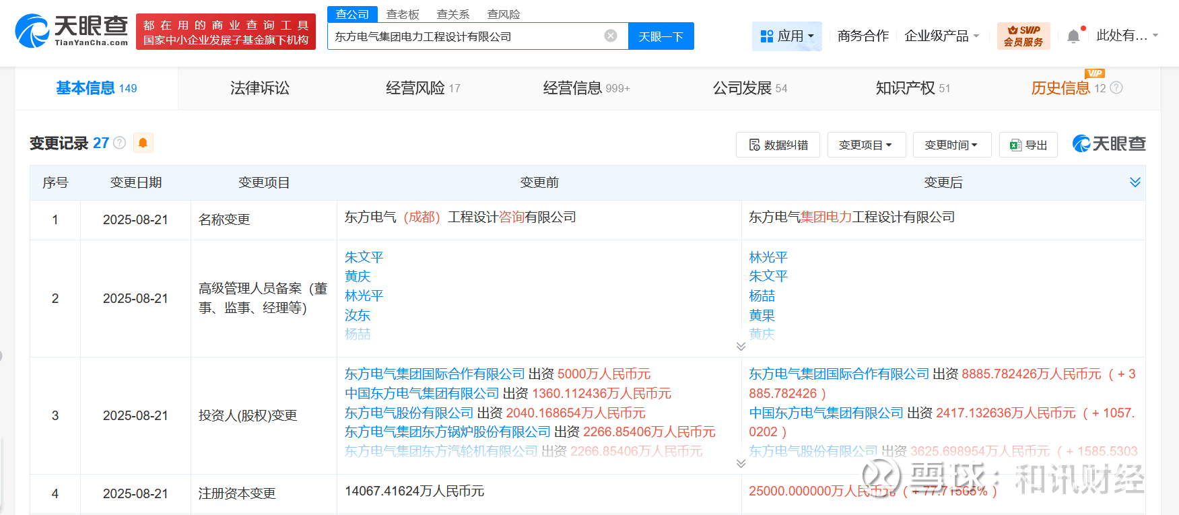
Task: Open 东方电气集团国际合作有限公司 link in 变更前
Action: pos(434,374)
